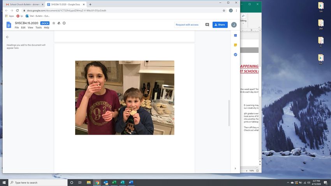Open a new Chrome tab
The height and width of the screenshot is (186, 331).
tap(90, 4)
